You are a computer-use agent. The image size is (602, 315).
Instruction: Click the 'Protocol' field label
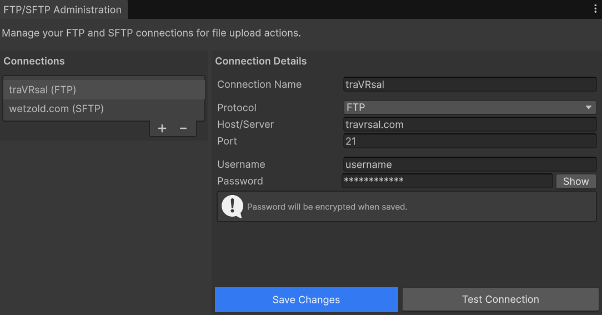click(237, 108)
